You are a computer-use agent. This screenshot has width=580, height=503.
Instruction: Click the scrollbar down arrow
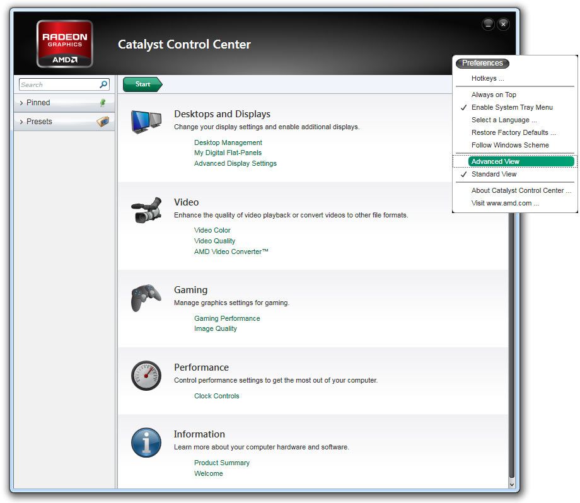[x=512, y=484]
